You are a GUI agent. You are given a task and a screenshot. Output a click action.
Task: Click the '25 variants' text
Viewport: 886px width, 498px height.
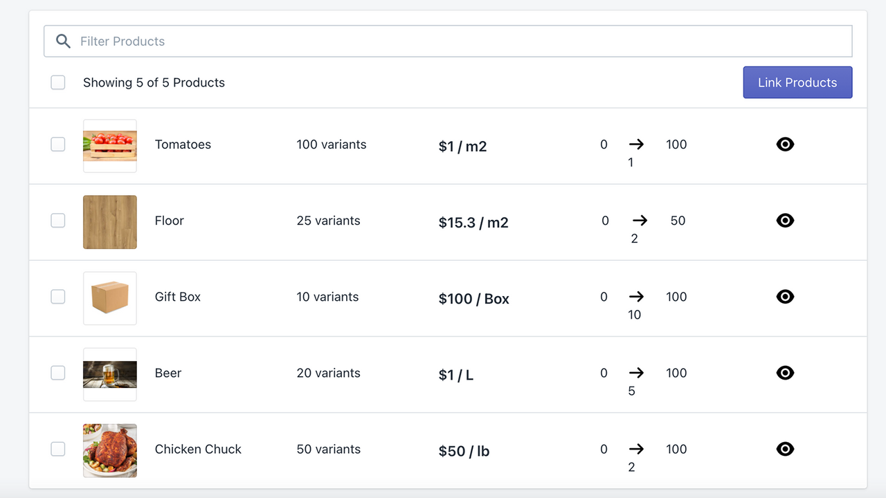click(x=329, y=221)
